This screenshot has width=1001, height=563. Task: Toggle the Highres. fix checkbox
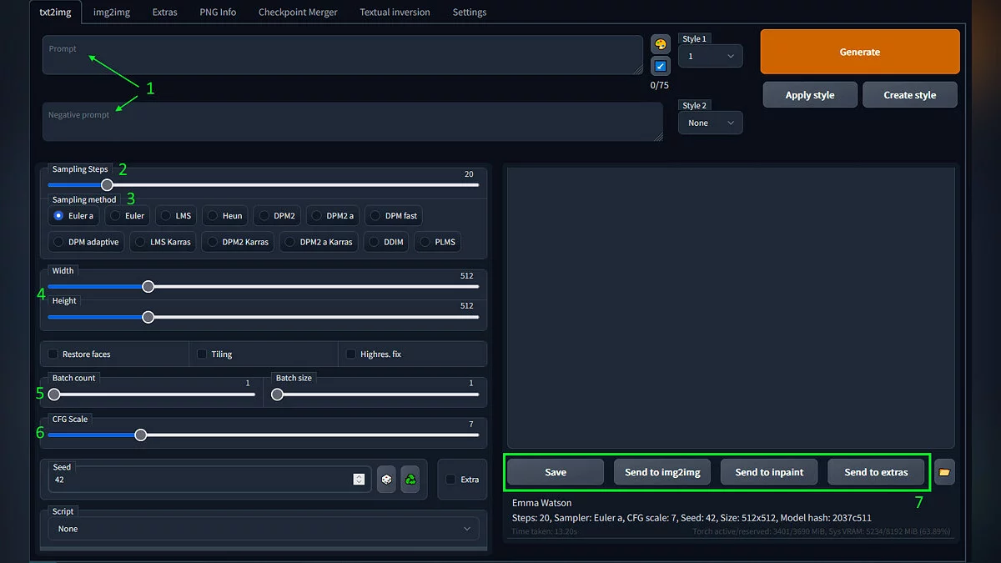(x=351, y=354)
